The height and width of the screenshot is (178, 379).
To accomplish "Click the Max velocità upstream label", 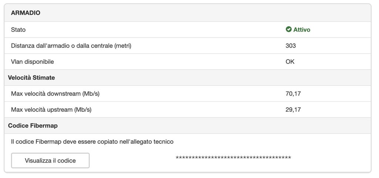I will point(51,109).
